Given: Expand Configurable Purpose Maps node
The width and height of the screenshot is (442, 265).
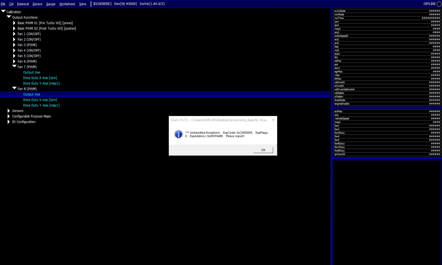Looking at the screenshot, I should click(x=9, y=116).
